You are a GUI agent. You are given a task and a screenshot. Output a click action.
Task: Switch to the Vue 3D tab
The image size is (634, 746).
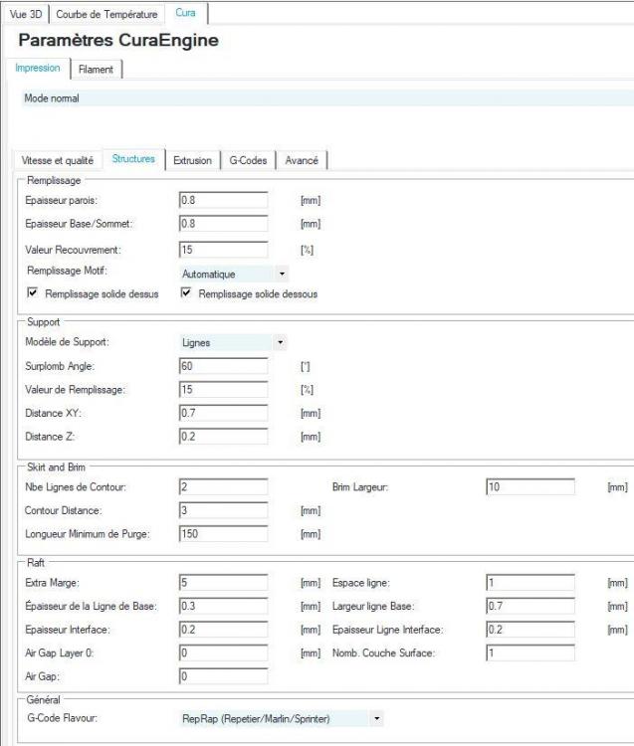pos(26,14)
